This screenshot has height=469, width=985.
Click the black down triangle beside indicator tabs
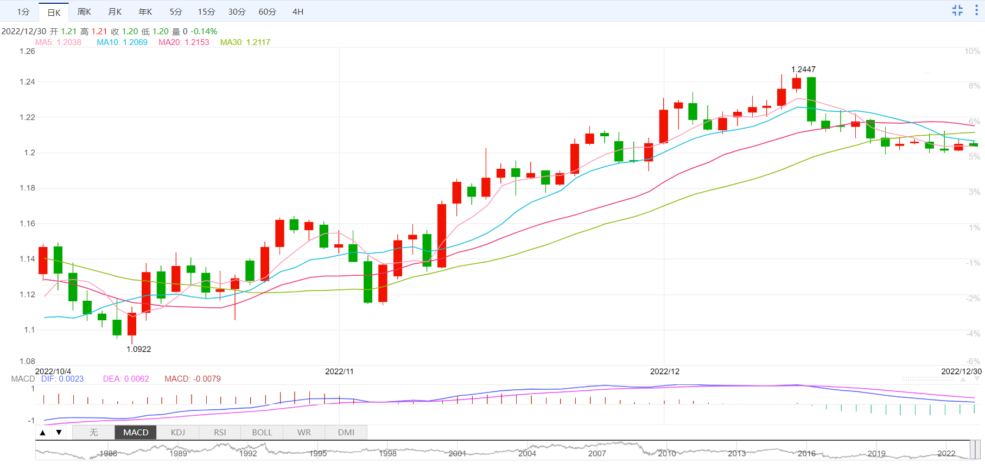tap(59, 433)
